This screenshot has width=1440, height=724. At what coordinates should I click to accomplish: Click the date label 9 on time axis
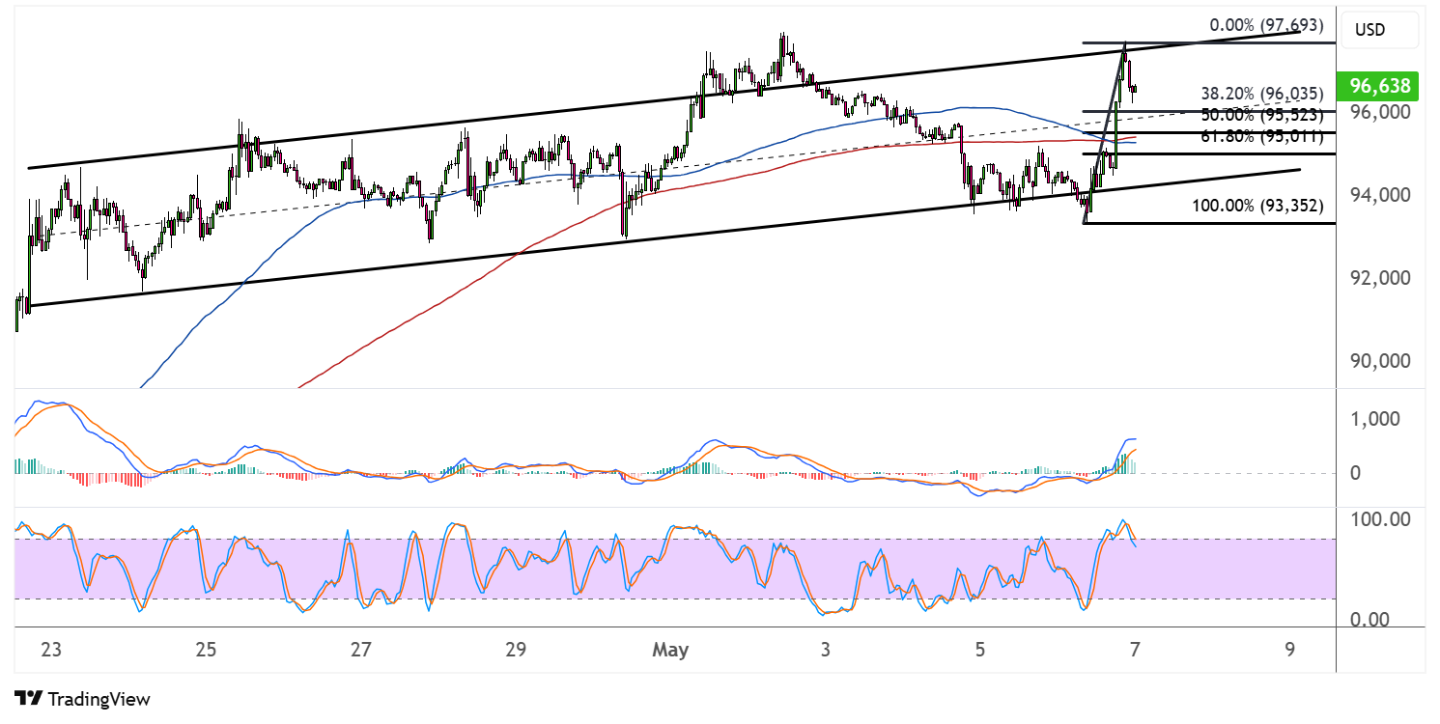1290,650
